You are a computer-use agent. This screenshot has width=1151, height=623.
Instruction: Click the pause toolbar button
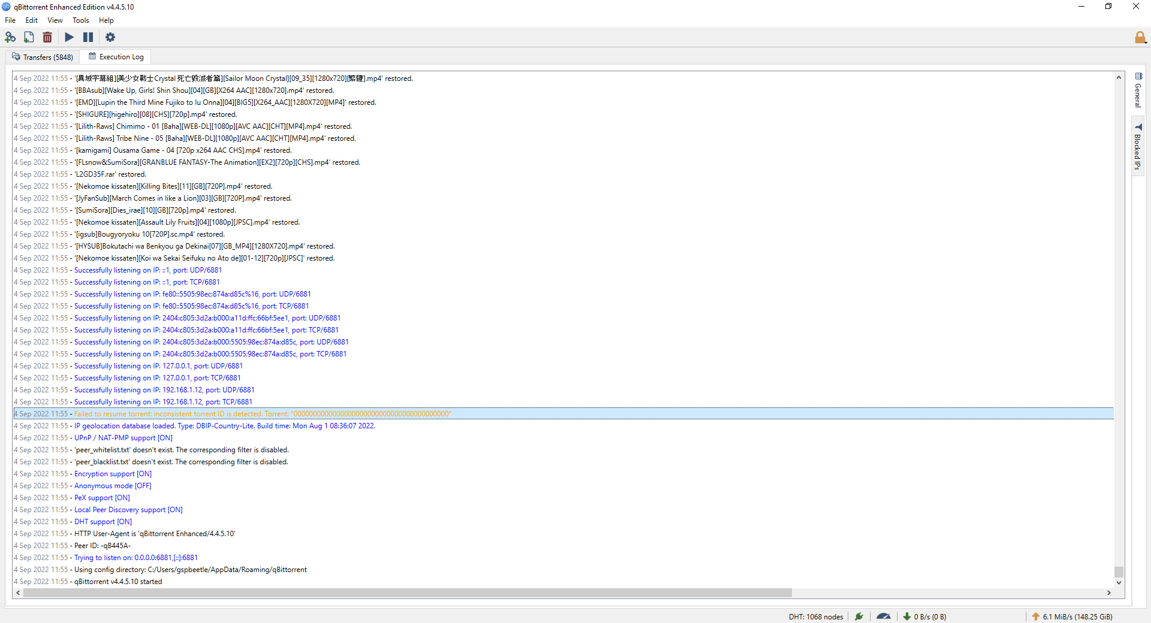tap(88, 37)
